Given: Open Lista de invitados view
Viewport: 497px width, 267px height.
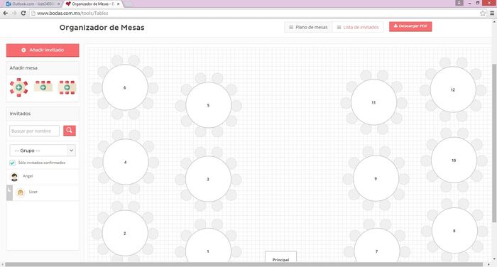Looking at the screenshot, I should tap(358, 27).
